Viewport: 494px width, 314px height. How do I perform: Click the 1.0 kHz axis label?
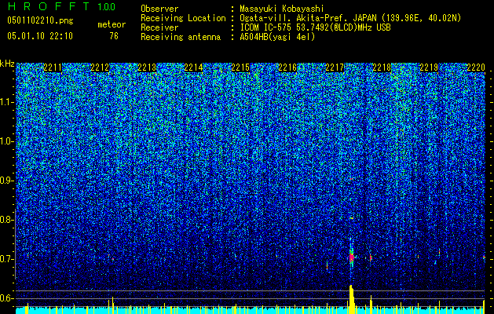7,141
